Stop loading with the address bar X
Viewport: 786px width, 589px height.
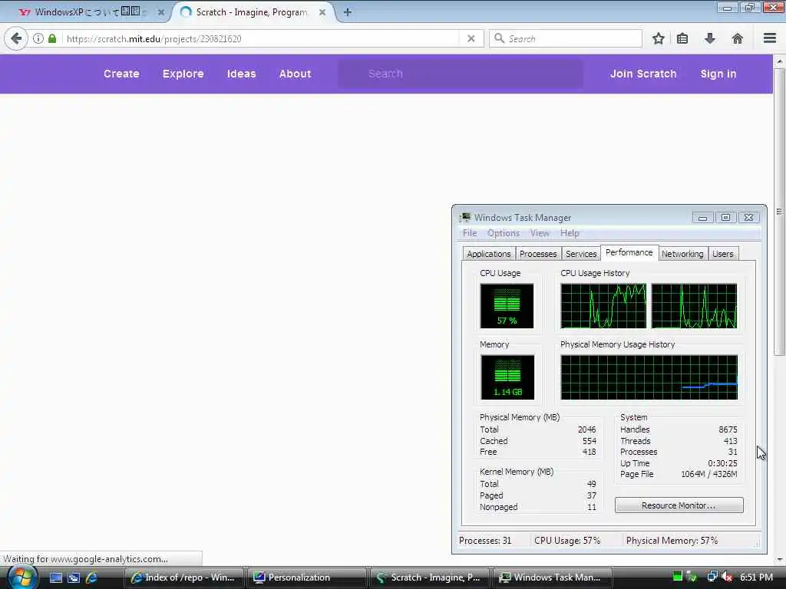(471, 38)
